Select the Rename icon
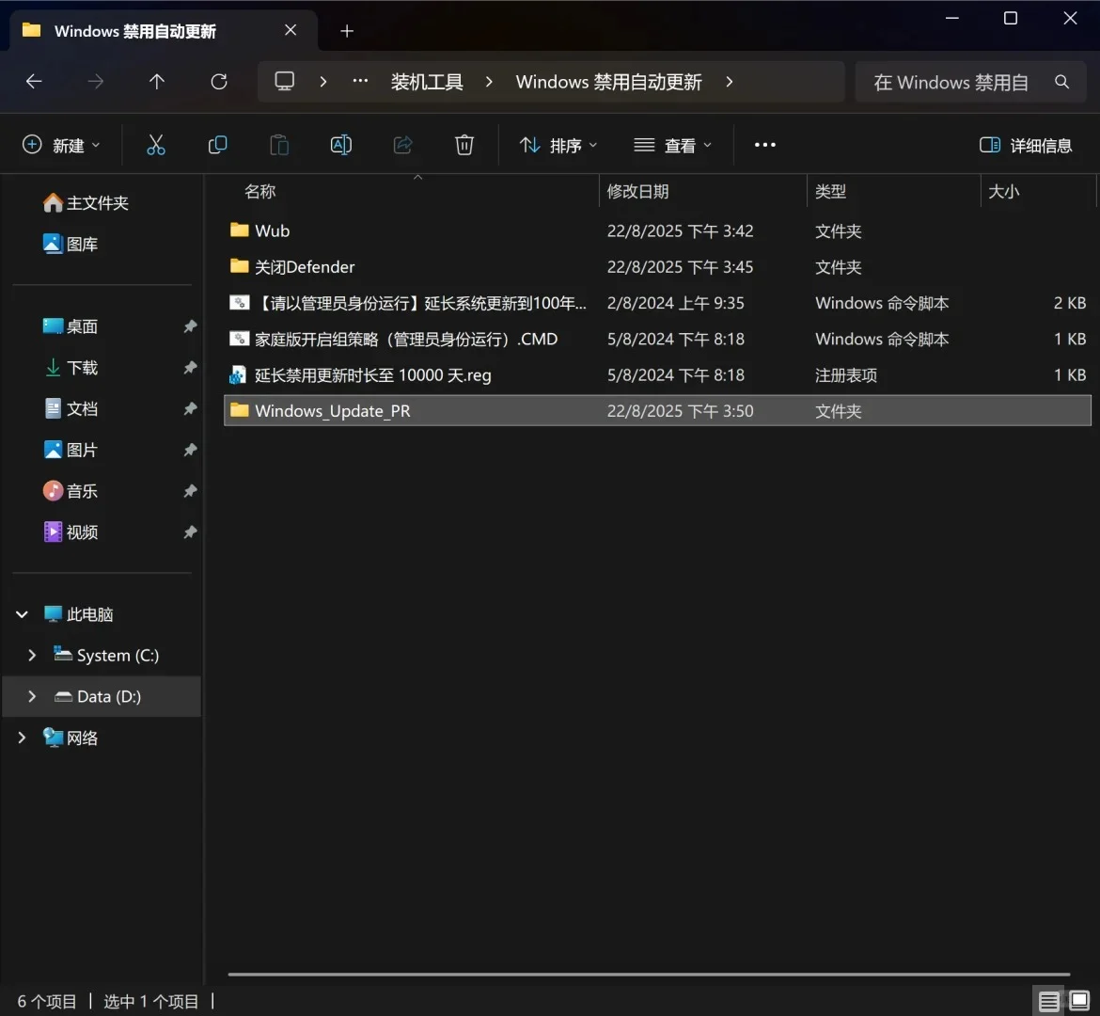Image resolution: width=1100 pixels, height=1016 pixels. click(x=340, y=145)
